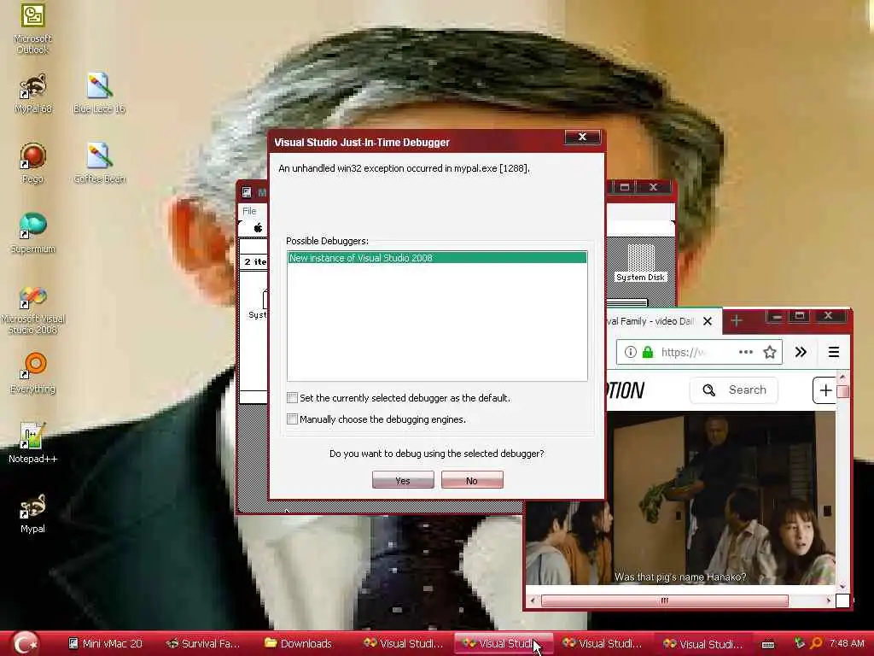
Task: Click the browser https address field
Action: [699, 352]
